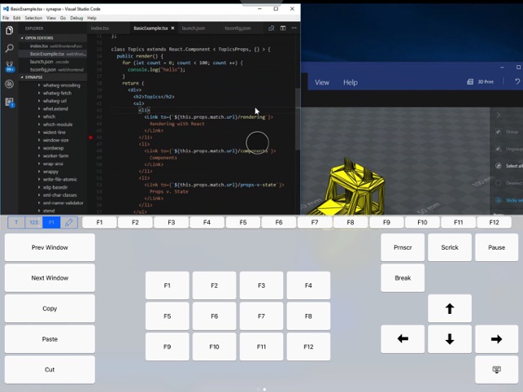Open the File menu in VS Code
This screenshot has height=392, width=523.
6,18
